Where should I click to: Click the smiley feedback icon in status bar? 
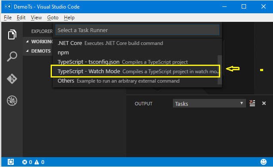264,162
